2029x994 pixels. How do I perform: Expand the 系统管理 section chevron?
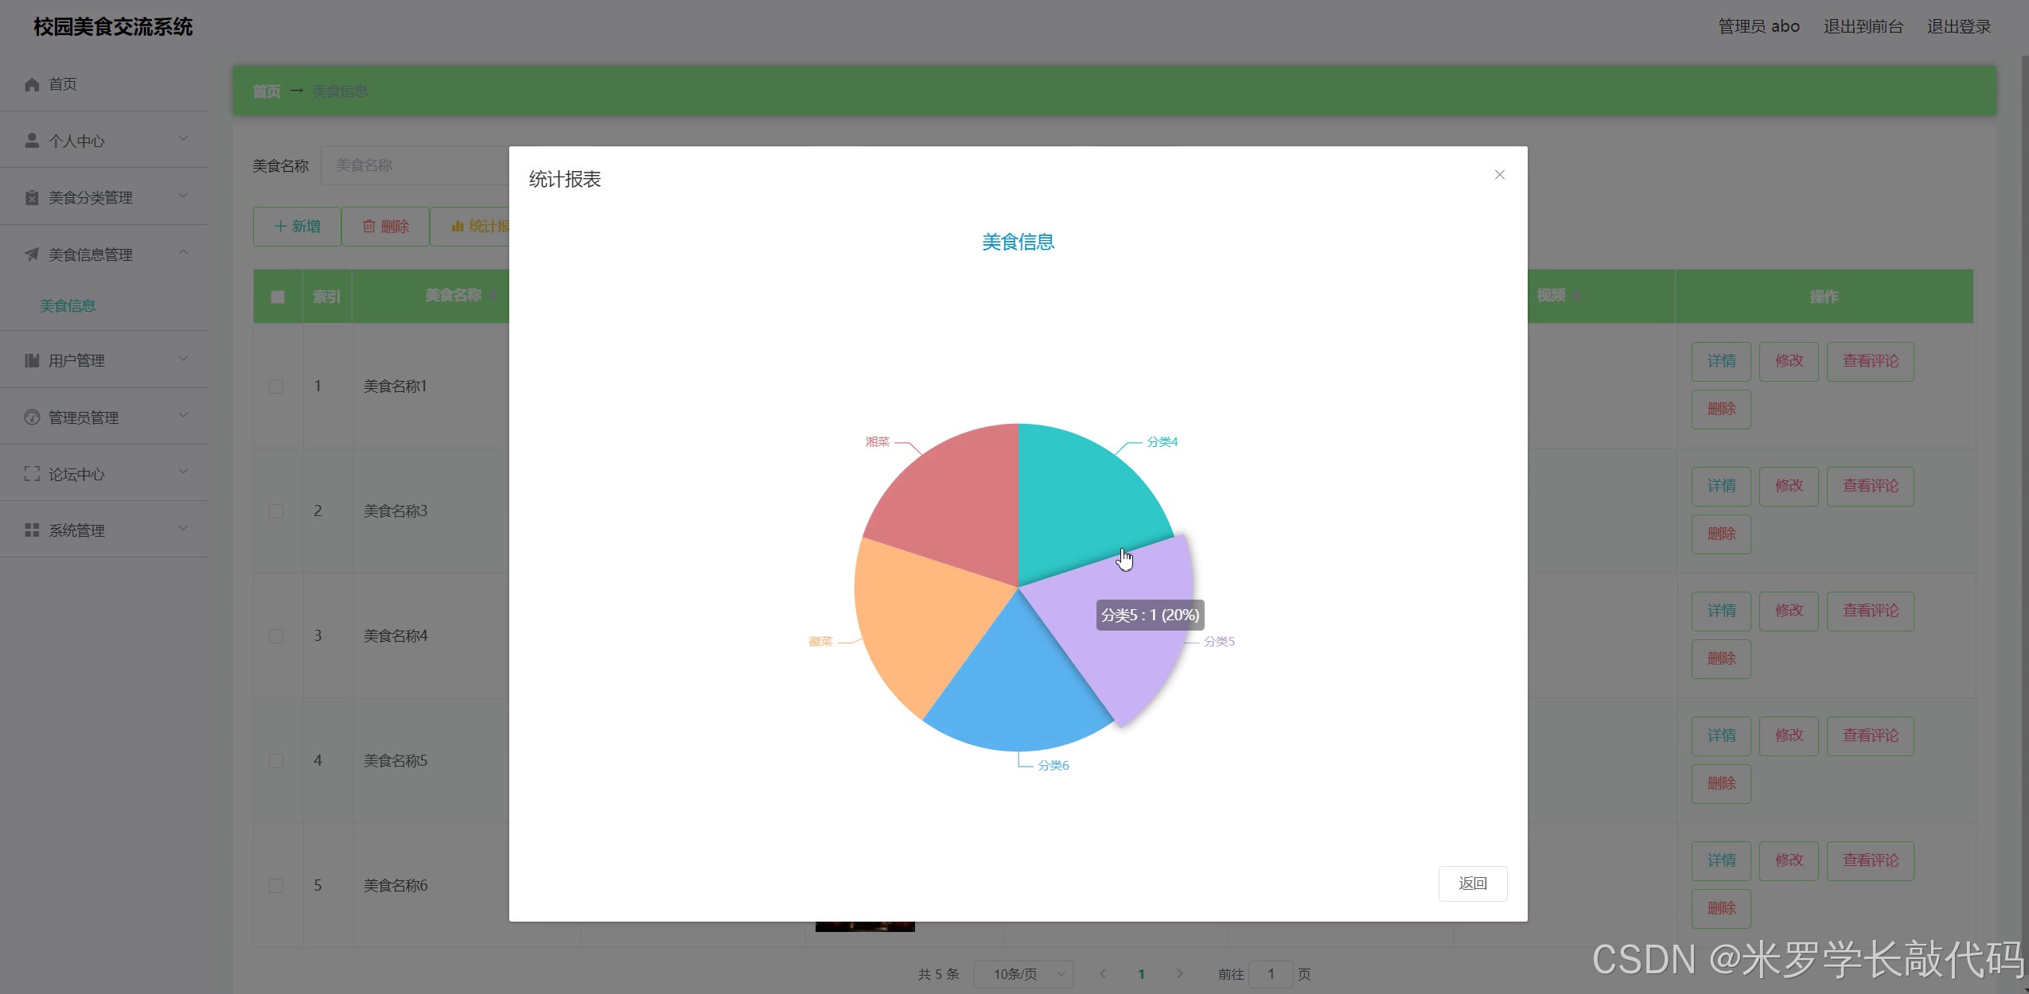coord(184,528)
